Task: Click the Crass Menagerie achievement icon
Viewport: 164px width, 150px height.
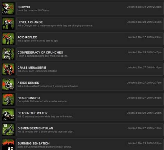Action: click(x=8, y=69)
